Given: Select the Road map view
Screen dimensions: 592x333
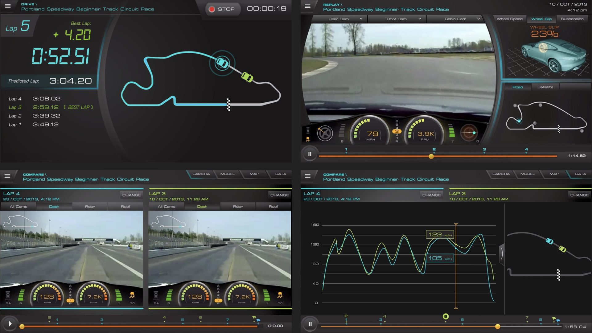Looking at the screenshot, I should click(x=517, y=87).
